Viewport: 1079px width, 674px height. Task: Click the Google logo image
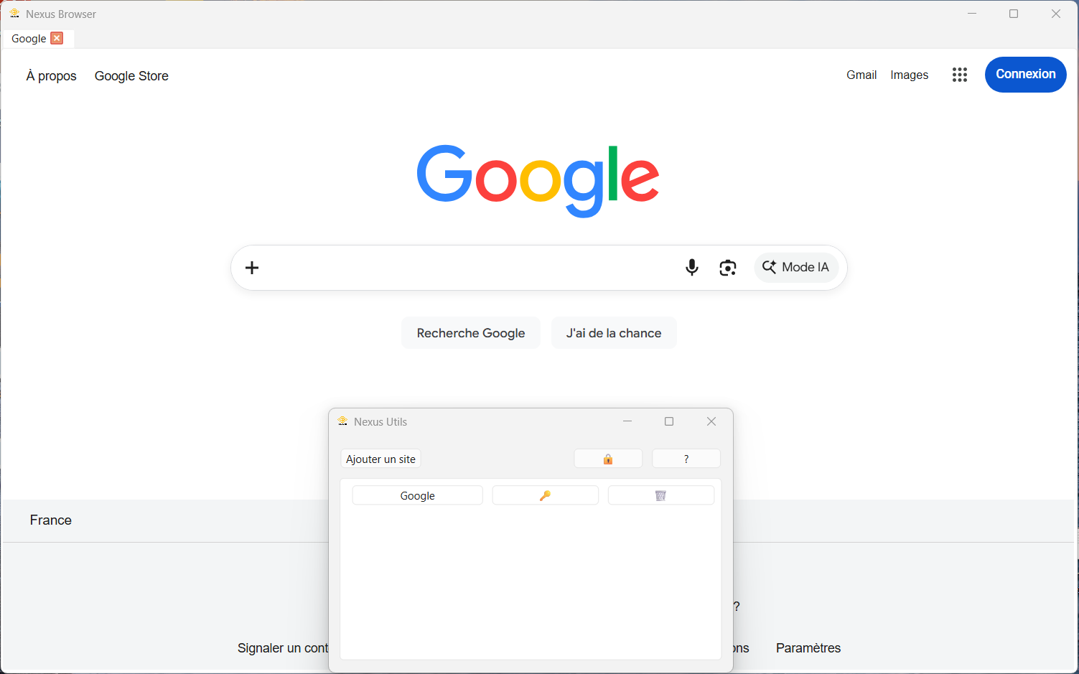click(538, 181)
